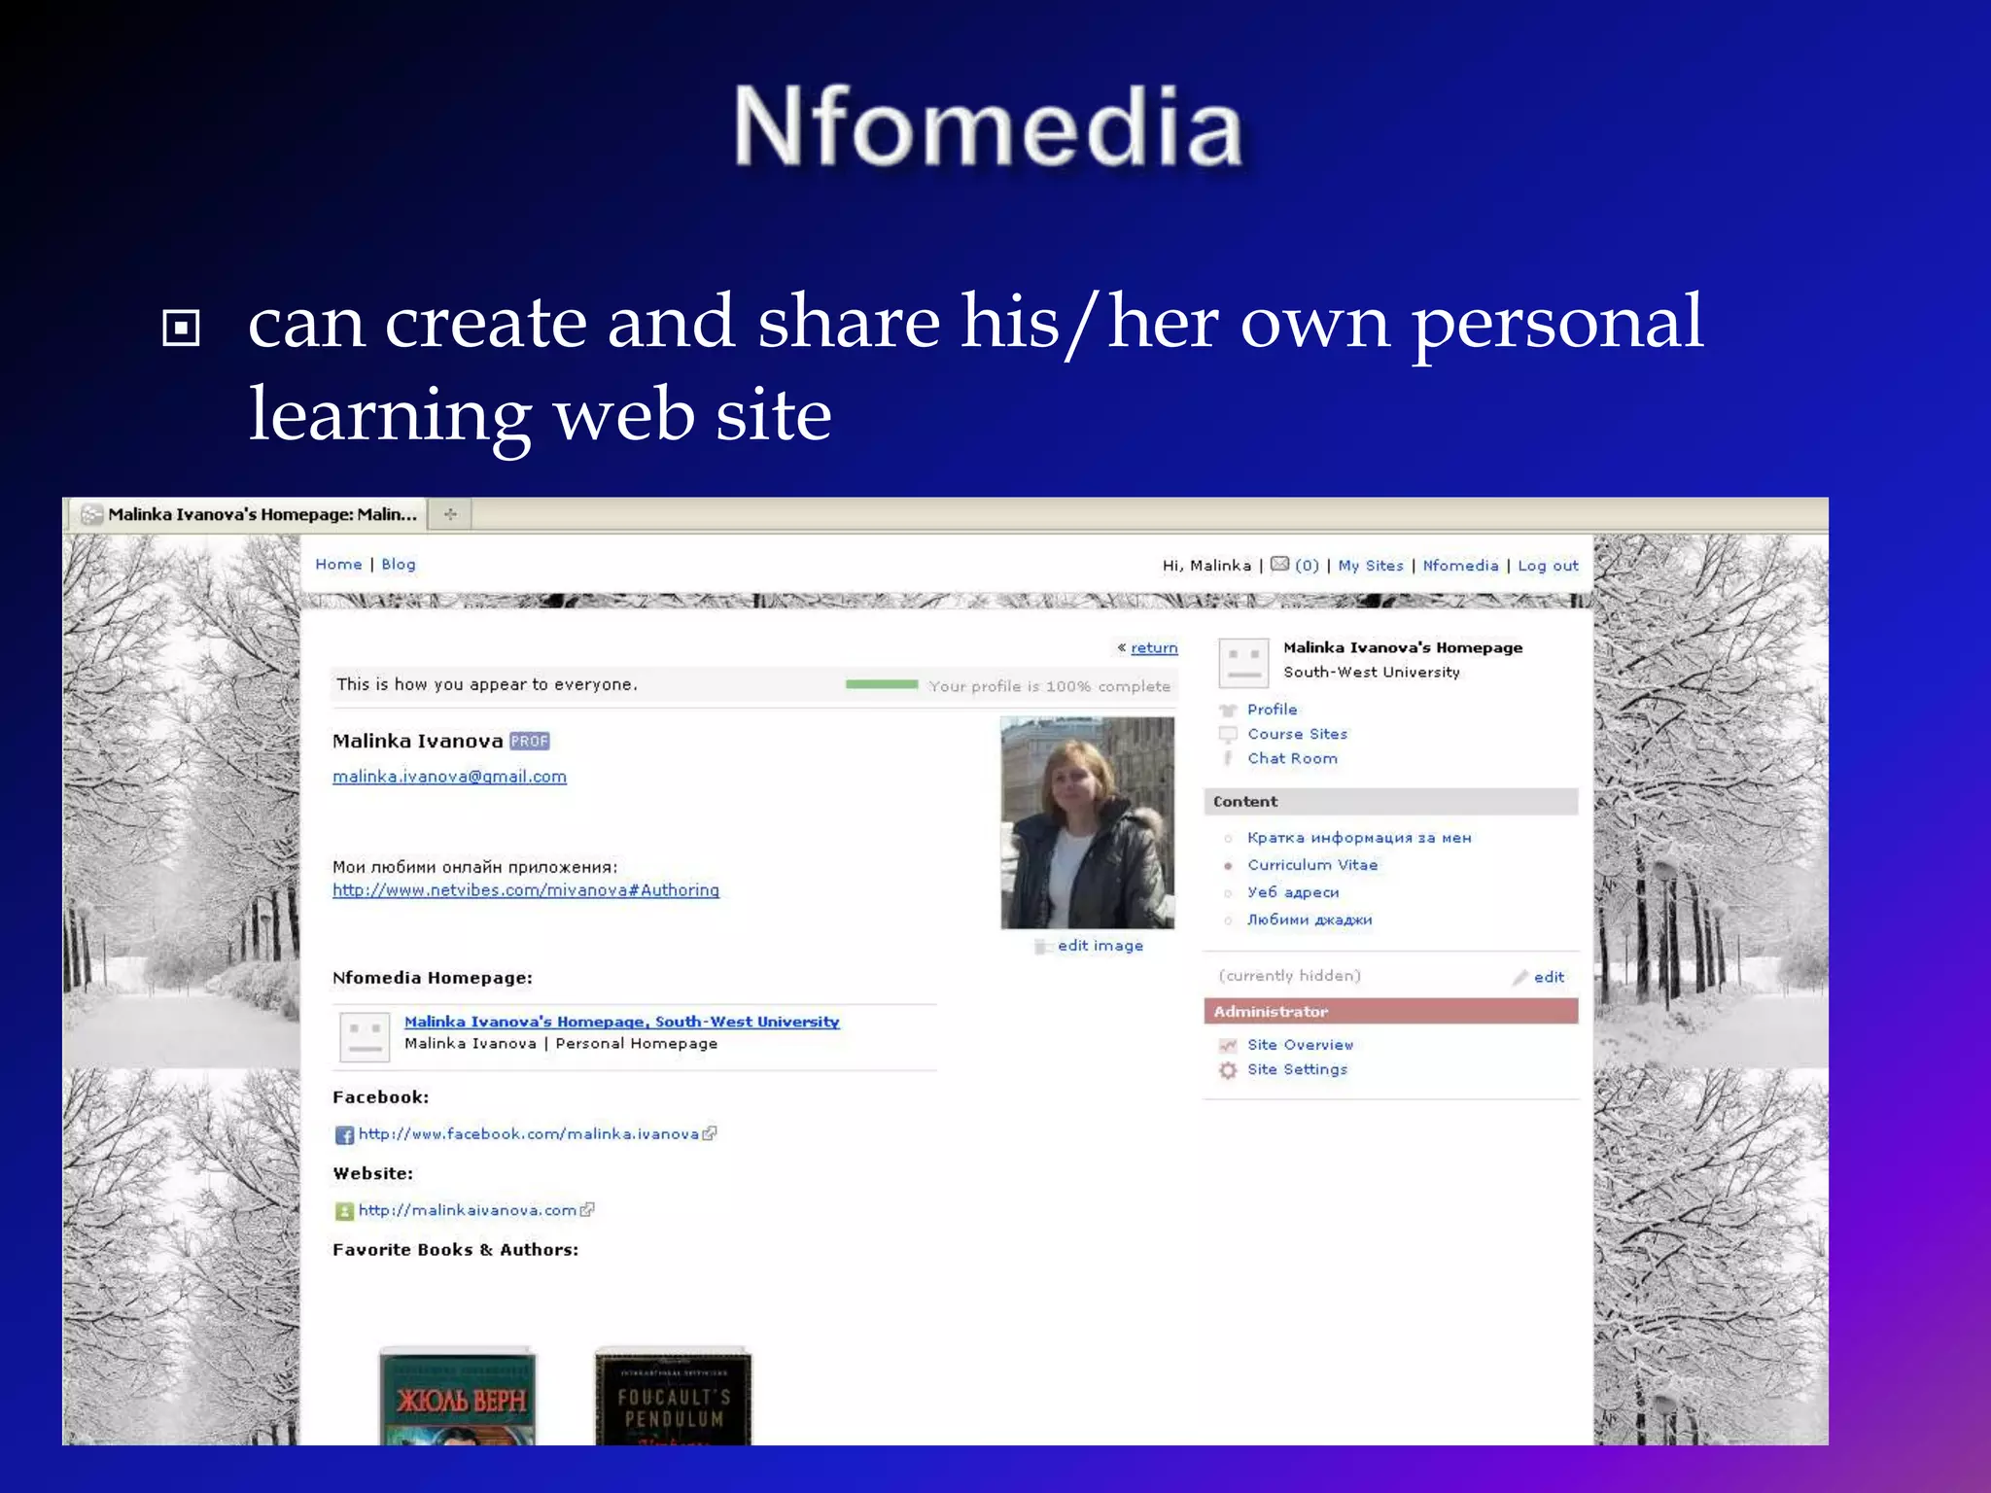Open the Nfomedia header link
Screen dimensions: 1991x1493
click(x=1460, y=565)
